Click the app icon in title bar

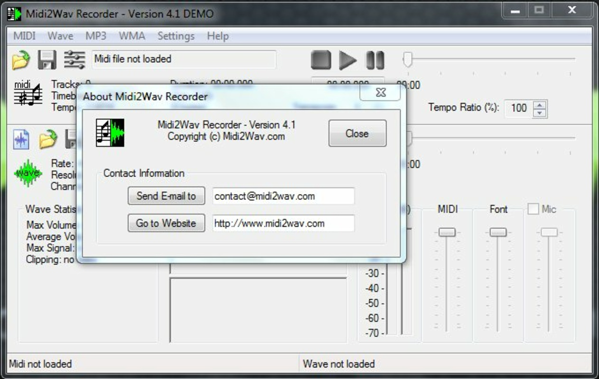click(14, 14)
